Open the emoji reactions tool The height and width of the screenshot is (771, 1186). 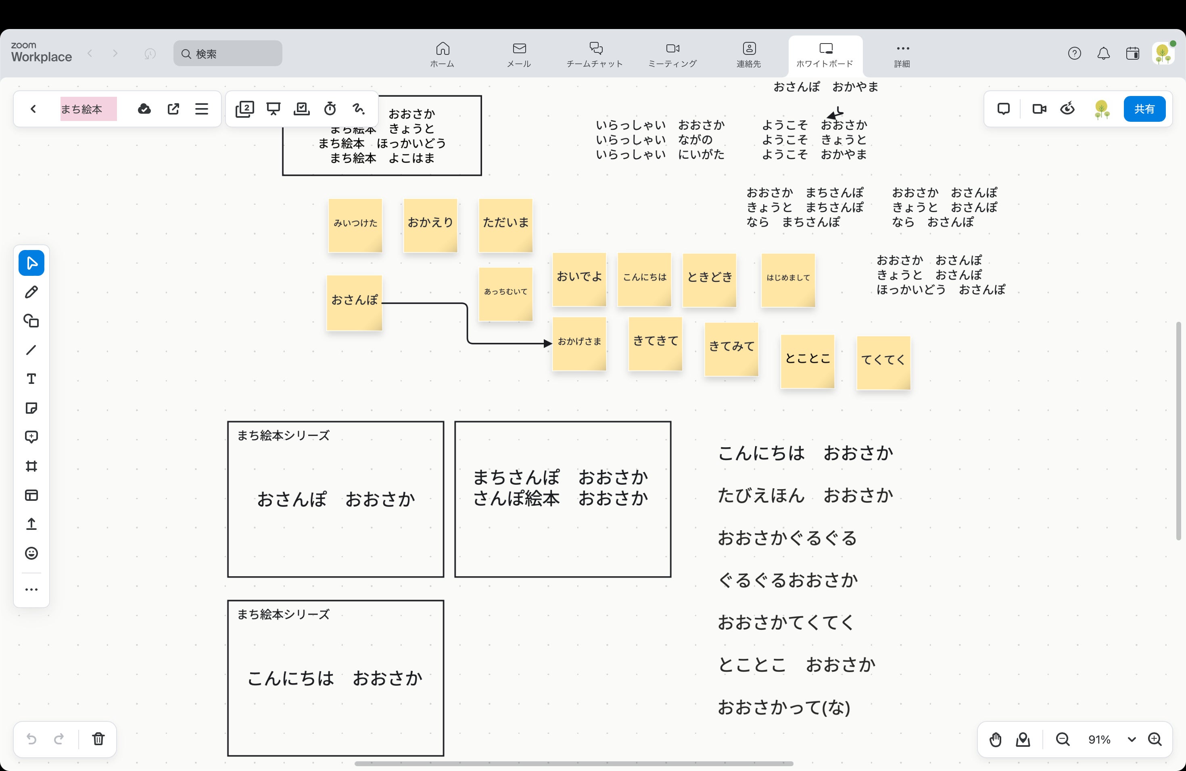[x=31, y=553]
